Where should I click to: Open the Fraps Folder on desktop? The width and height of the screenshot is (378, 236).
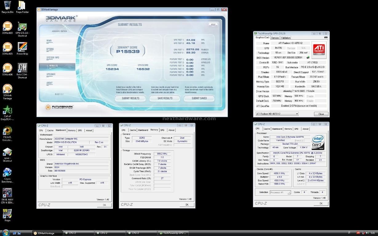click(22, 7)
